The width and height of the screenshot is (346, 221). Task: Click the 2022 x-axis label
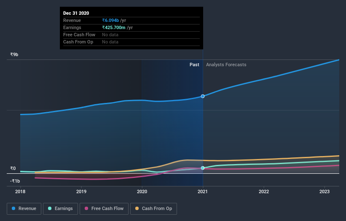(x=264, y=191)
